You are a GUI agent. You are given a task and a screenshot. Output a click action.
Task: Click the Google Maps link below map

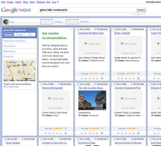(x=13, y=87)
